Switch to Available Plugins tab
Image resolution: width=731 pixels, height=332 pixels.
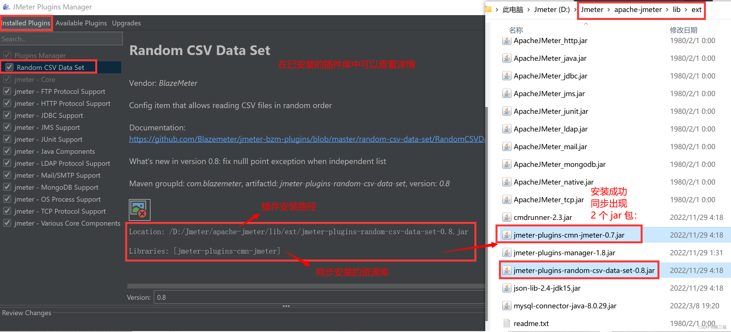click(81, 23)
